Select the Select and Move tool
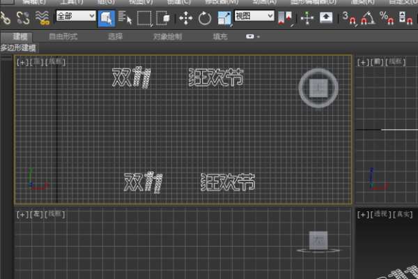This screenshot has width=418, height=279. pyautogui.click(x=186, y=18)
